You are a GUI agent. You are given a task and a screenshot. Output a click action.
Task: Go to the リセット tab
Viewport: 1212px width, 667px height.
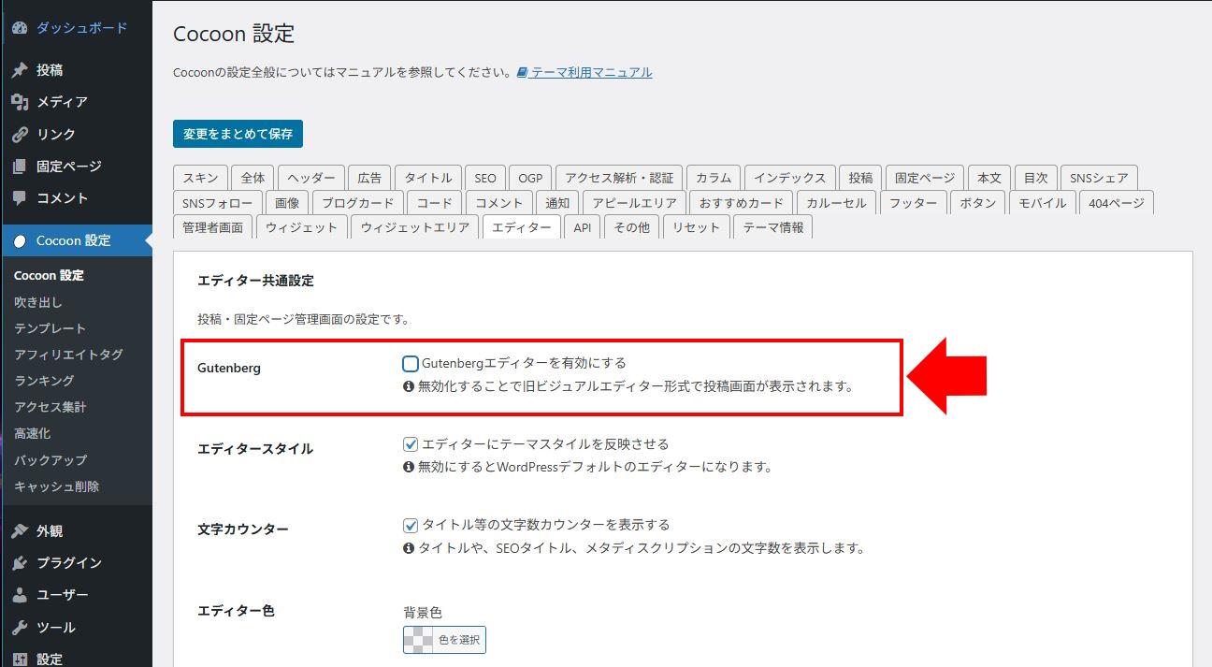pyautogui.click(x=697, y=227)
